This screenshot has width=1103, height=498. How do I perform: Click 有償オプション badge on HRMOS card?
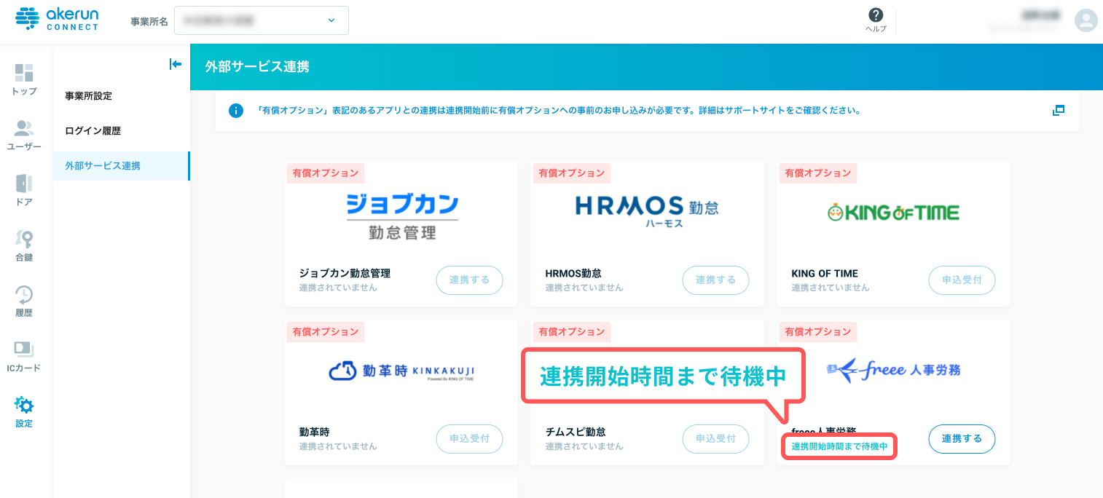point(572,173)
